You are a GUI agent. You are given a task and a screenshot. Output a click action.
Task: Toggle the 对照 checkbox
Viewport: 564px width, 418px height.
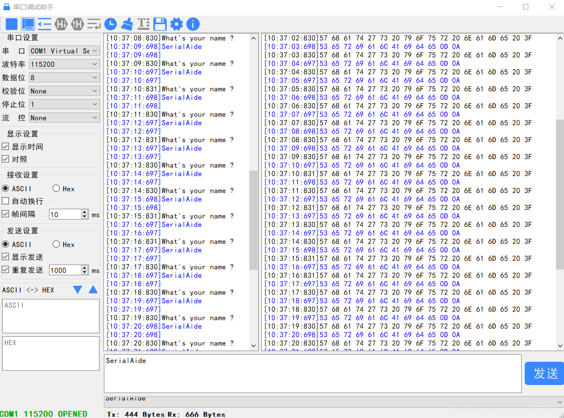[6, 159]
